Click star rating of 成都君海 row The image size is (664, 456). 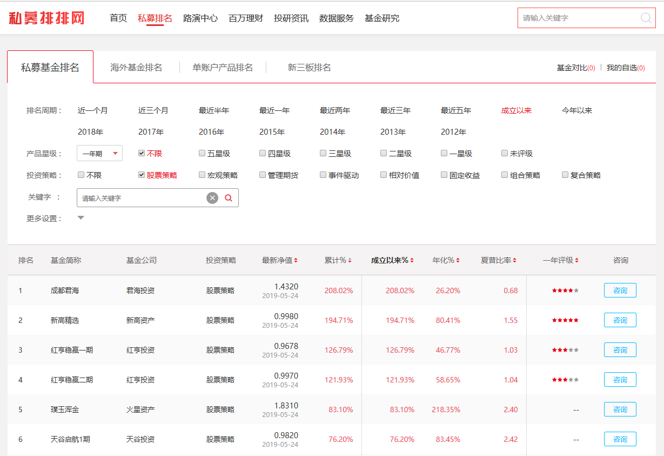pos(565,290)
